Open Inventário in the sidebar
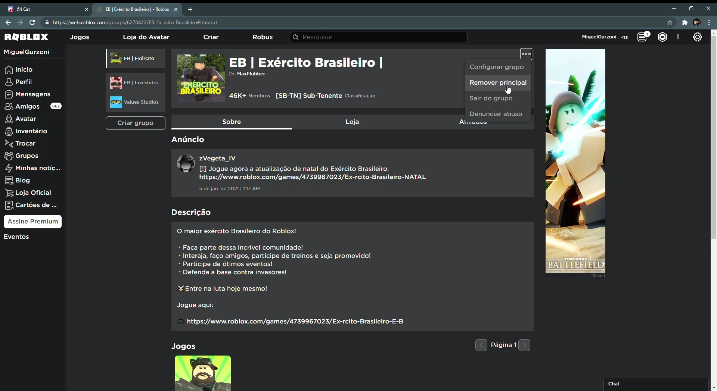The width and height of the screenshot is (717, 391). point(26,131)
